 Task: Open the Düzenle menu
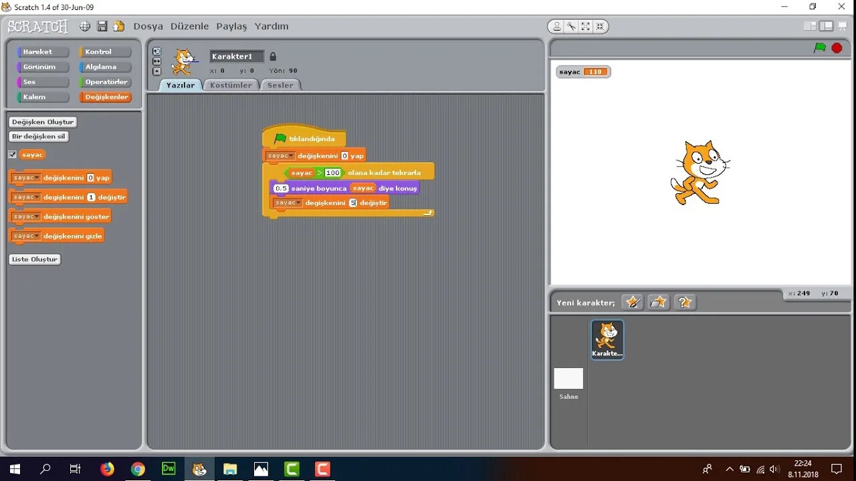tap(189, 26)
